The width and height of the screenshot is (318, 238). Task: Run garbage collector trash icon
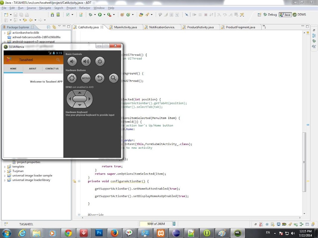(x=174, y=224)
